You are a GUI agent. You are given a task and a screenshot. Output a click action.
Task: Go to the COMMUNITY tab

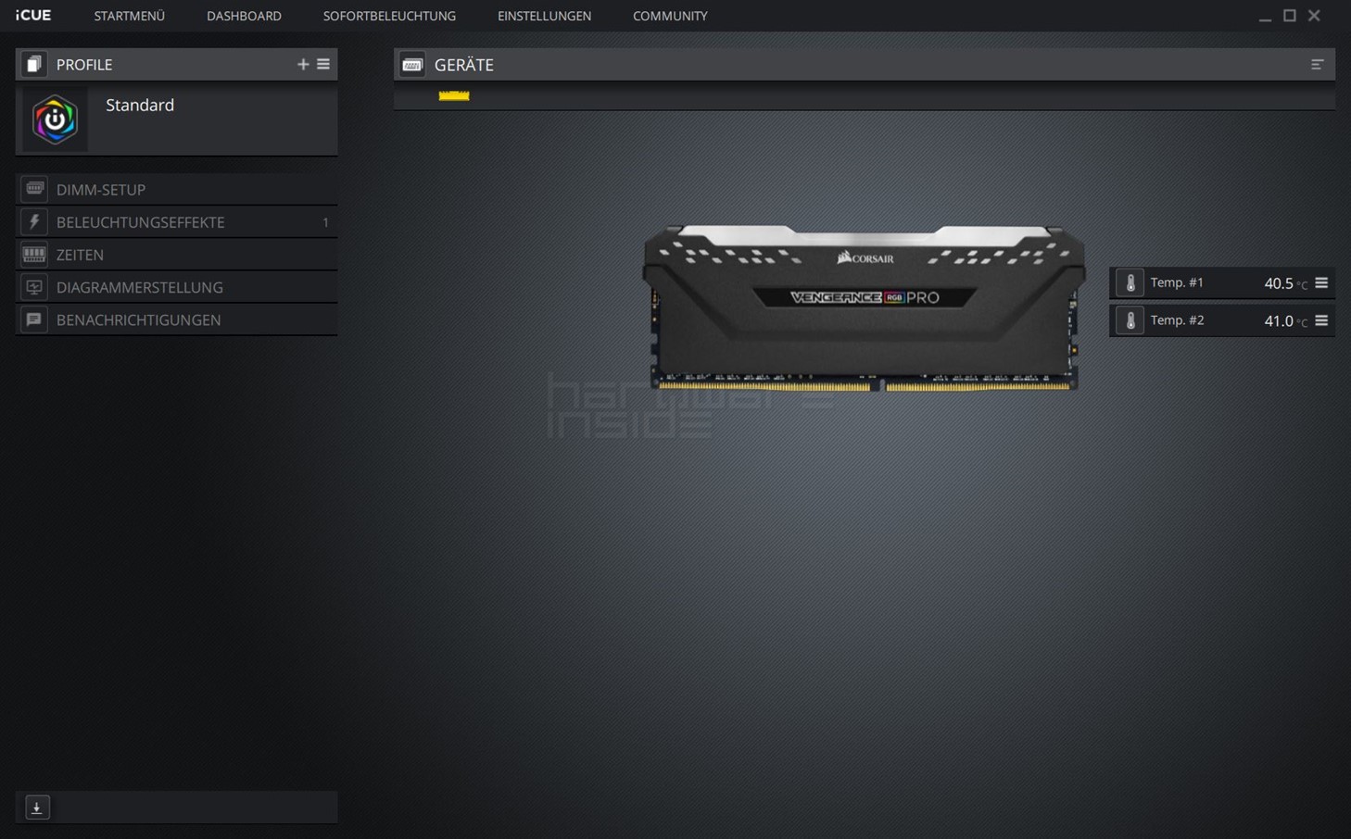670,16
